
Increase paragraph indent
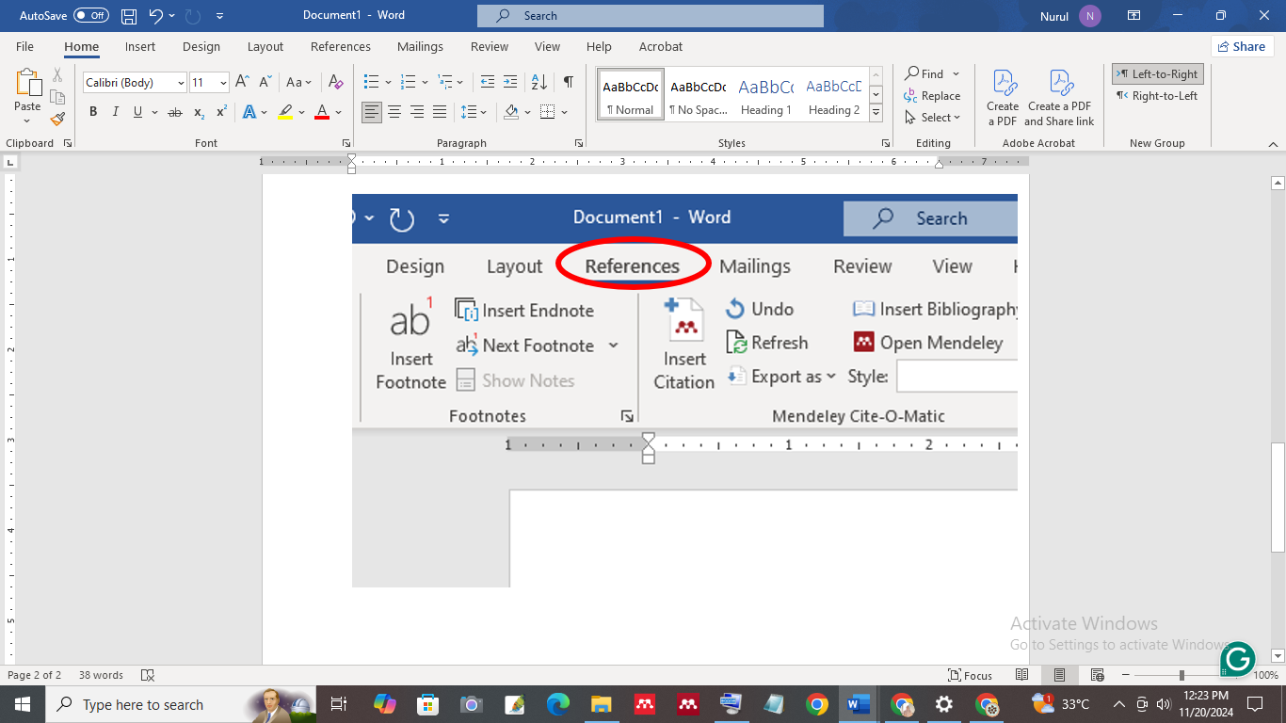509,83
